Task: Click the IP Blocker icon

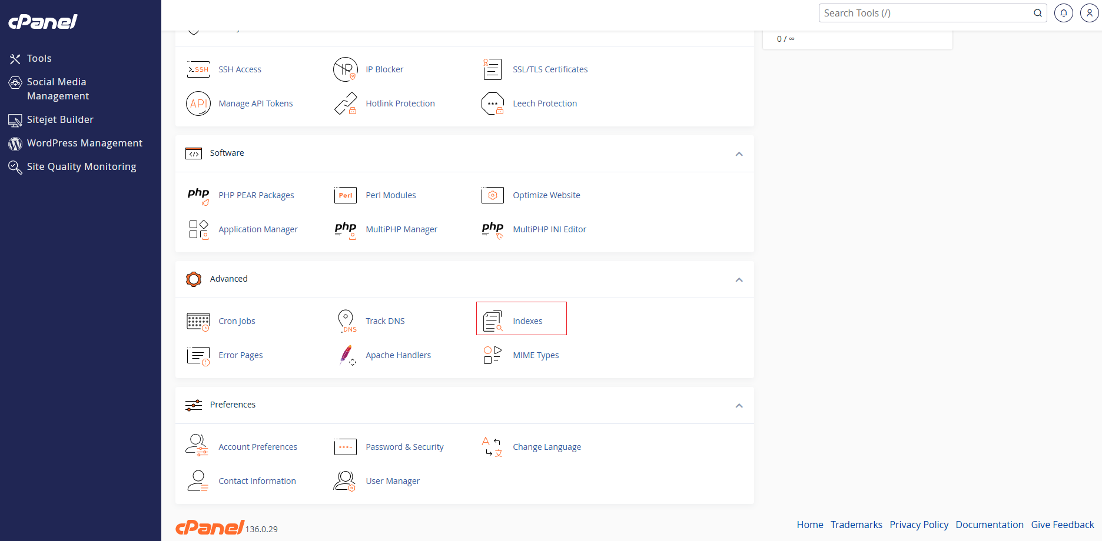Action: [x=346, y=69]
